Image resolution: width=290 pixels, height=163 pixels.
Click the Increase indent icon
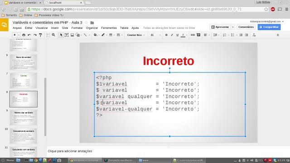[246, 35]
